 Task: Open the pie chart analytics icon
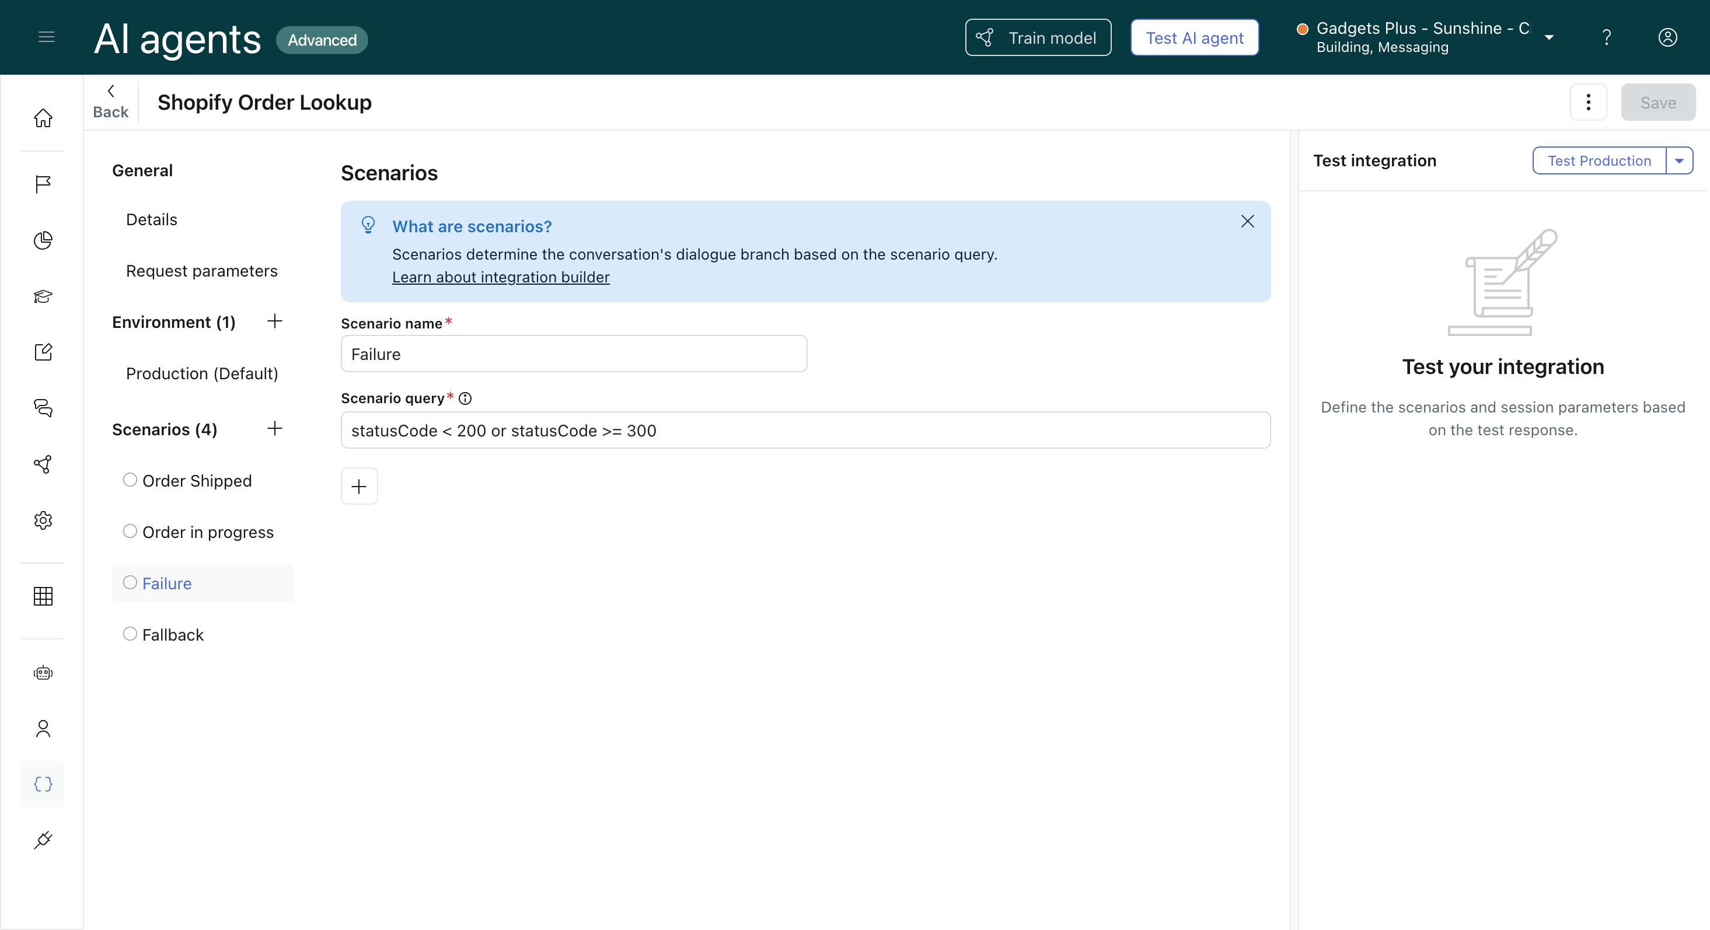point(43,240)
